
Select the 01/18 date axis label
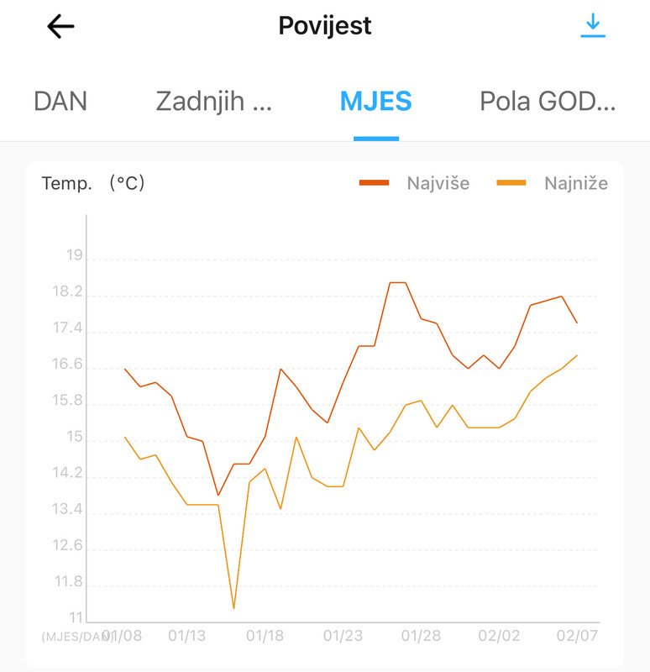[x=265, y=636]
